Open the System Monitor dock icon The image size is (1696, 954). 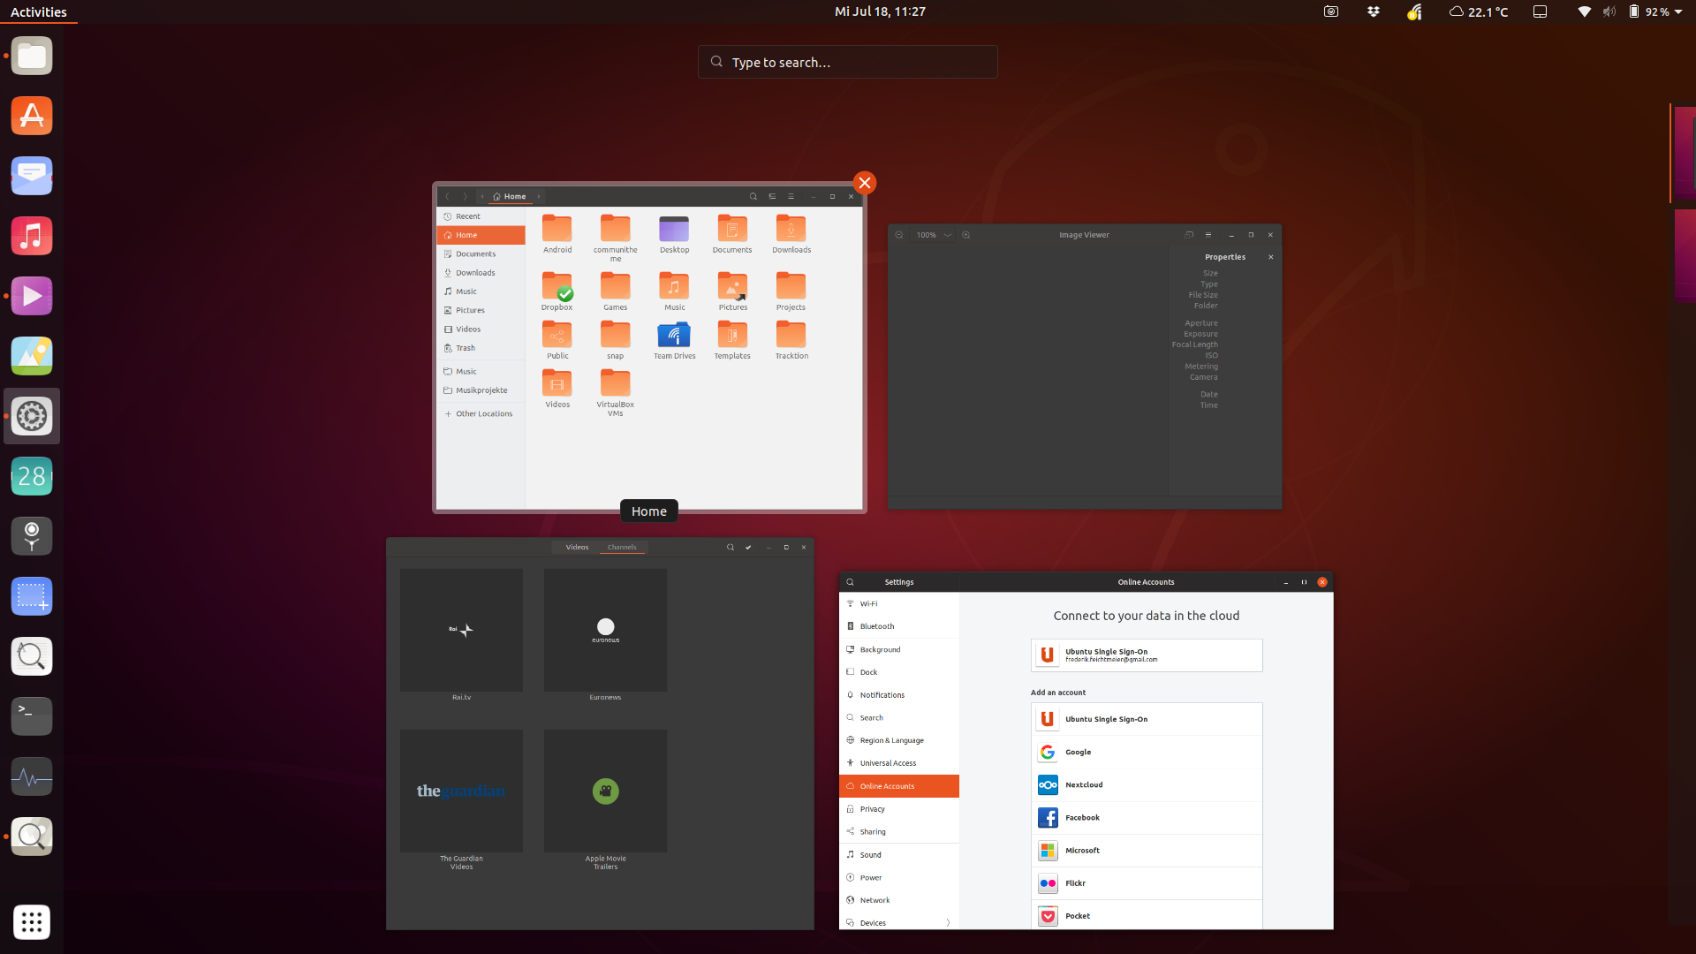pos(32,776)
